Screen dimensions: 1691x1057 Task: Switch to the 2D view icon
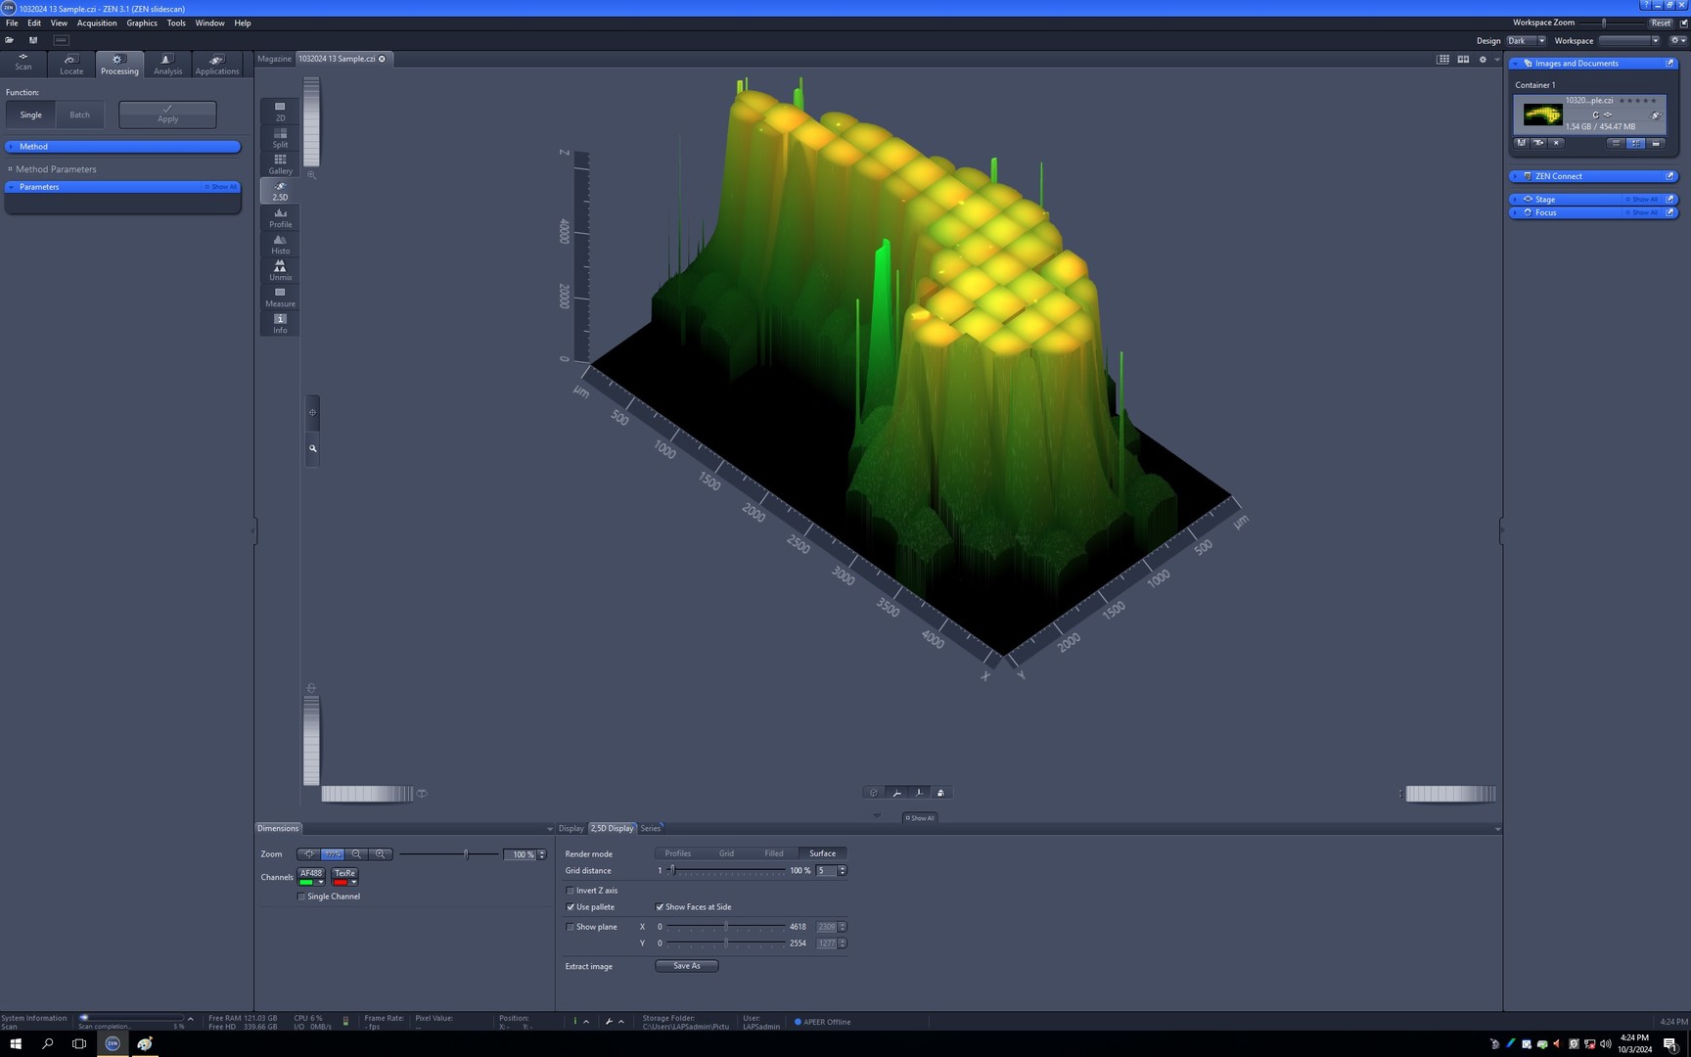pyautogui.click(x=280, y=111)
